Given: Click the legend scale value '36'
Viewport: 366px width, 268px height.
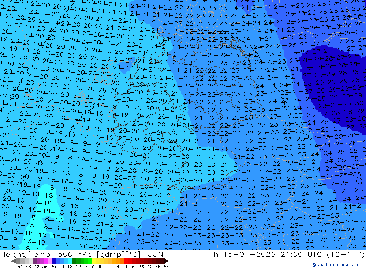Looking at the screenshot, I should [x=141, y=267].
